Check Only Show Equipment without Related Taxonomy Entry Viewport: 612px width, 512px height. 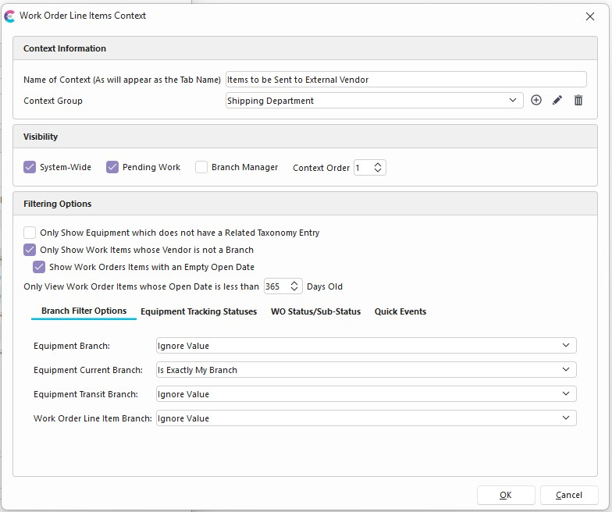[30, 233]
